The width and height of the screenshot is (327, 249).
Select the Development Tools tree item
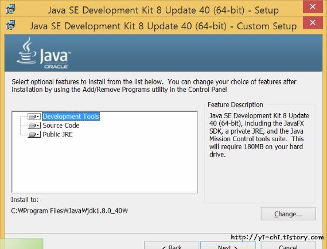[71, 116]
